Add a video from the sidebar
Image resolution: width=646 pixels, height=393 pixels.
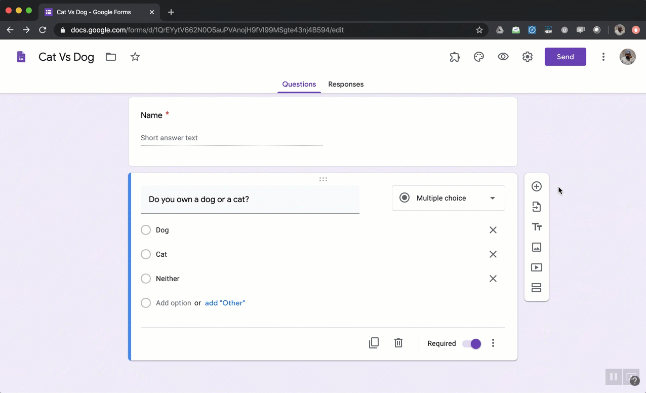pyautogui.click(x=537, y=267)
